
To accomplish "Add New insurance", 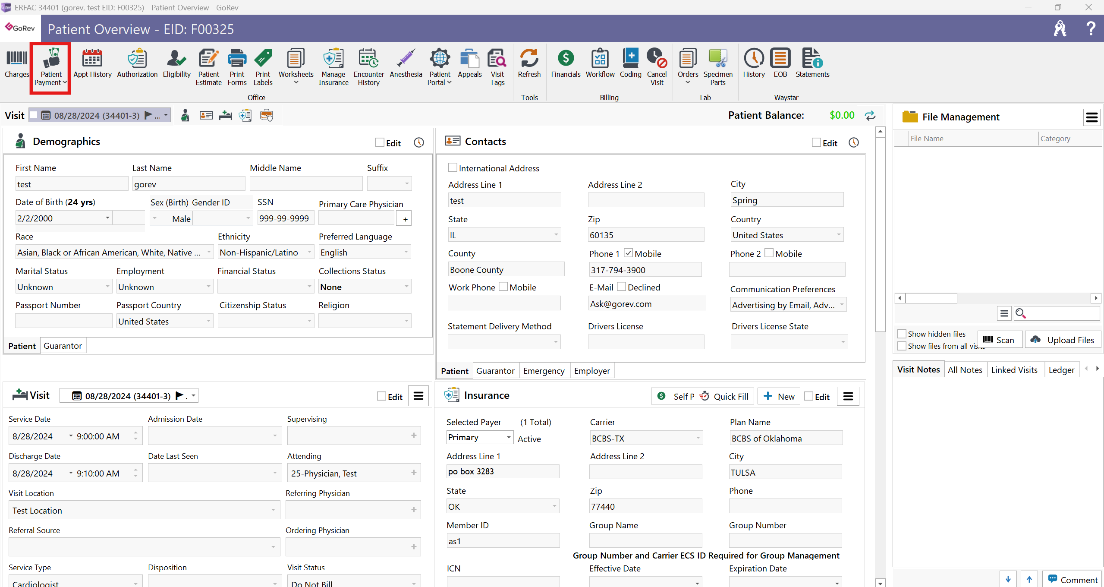I will 779,396.
